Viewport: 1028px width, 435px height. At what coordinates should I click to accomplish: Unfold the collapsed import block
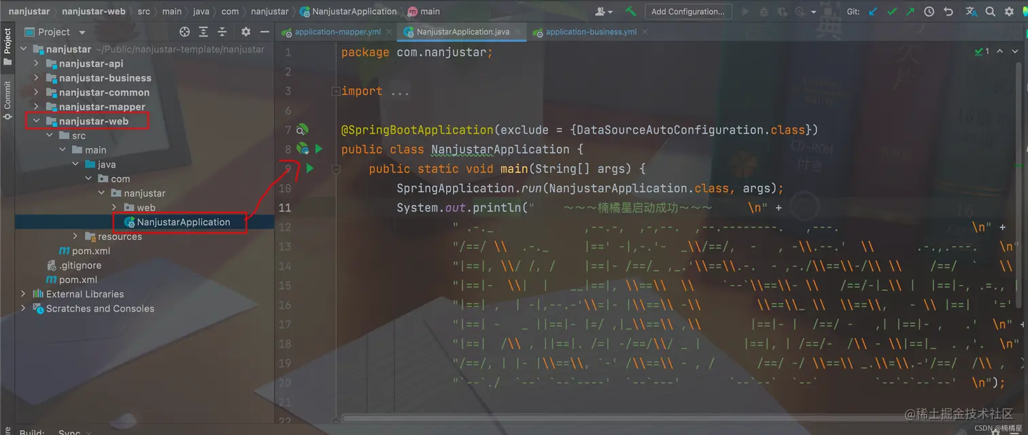tap(336, 91)
